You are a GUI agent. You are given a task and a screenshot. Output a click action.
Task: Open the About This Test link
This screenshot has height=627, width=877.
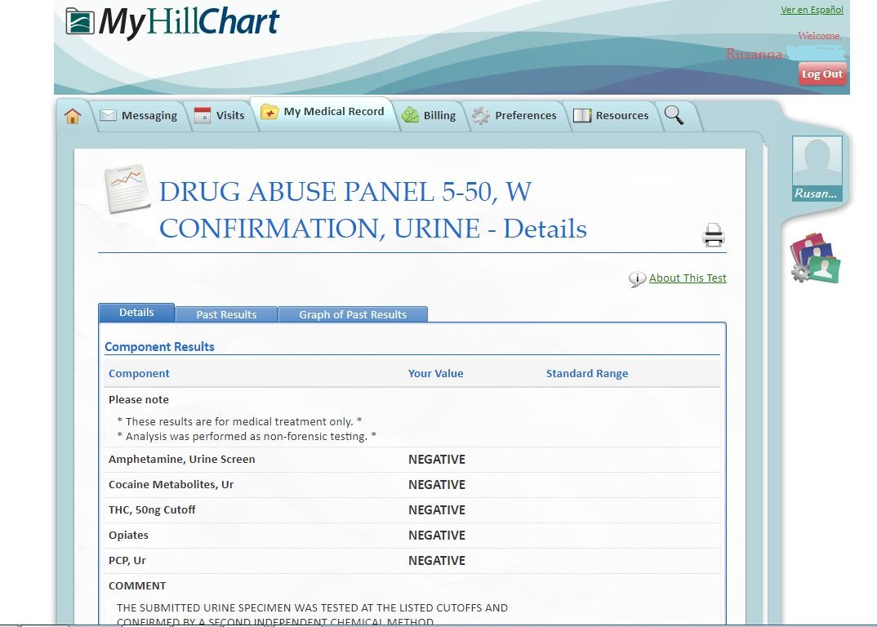pyautogui.click(x=688, y=278)
